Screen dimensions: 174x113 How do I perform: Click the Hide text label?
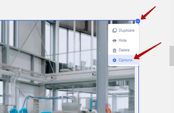[x=123, y=40]
